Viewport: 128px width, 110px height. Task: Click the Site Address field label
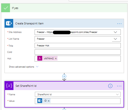click(15, 32)
